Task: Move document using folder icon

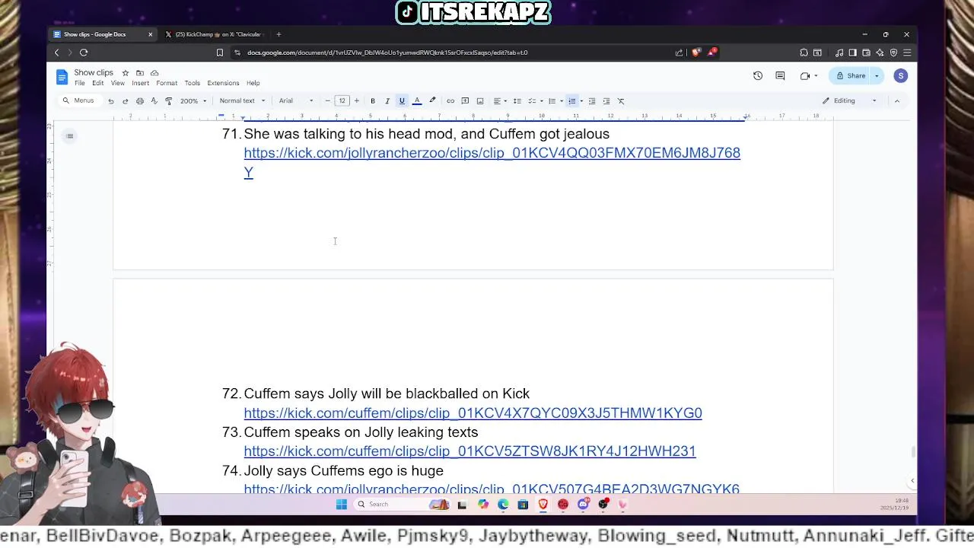Action: [x=140, y=73]
